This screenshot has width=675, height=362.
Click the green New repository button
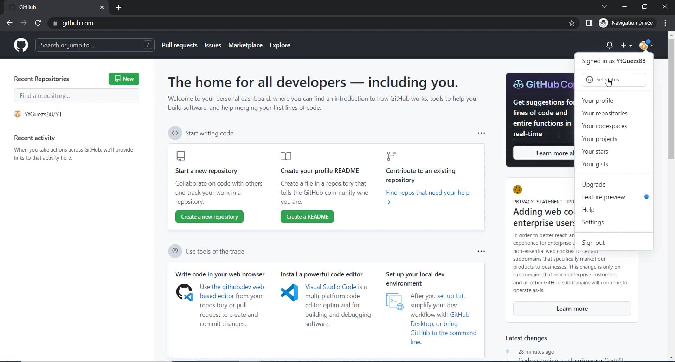tap(124, 79)
